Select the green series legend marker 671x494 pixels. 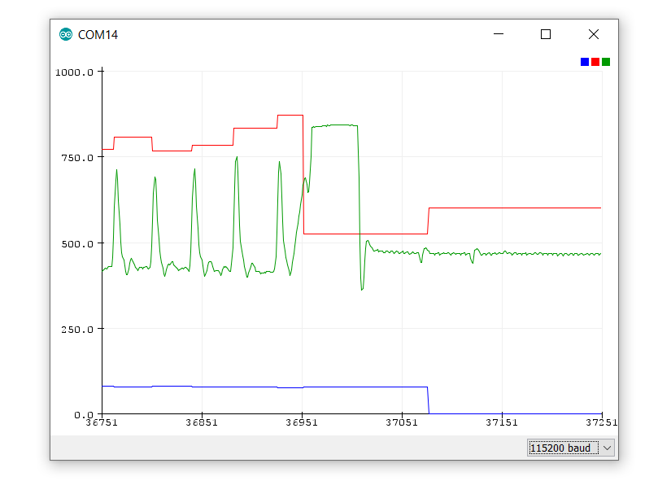[607, 61]
